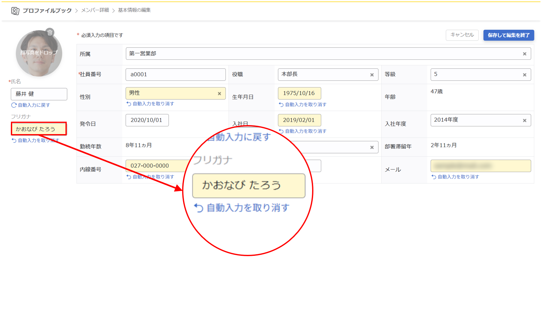
Task: Click the 社員番号 input field
Action: [176, 75]
